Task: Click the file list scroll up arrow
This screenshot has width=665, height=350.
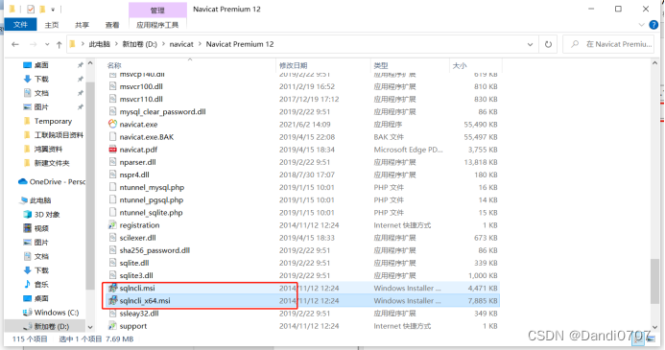Action: coord(654,63)
